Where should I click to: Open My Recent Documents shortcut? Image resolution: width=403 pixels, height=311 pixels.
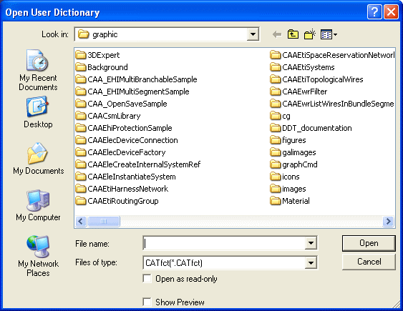[x=38, y=70]
